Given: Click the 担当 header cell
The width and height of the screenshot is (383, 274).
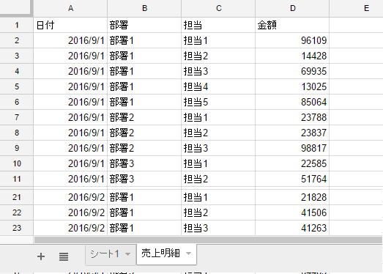Looking at the screenshot, I should tap(218, 25).
